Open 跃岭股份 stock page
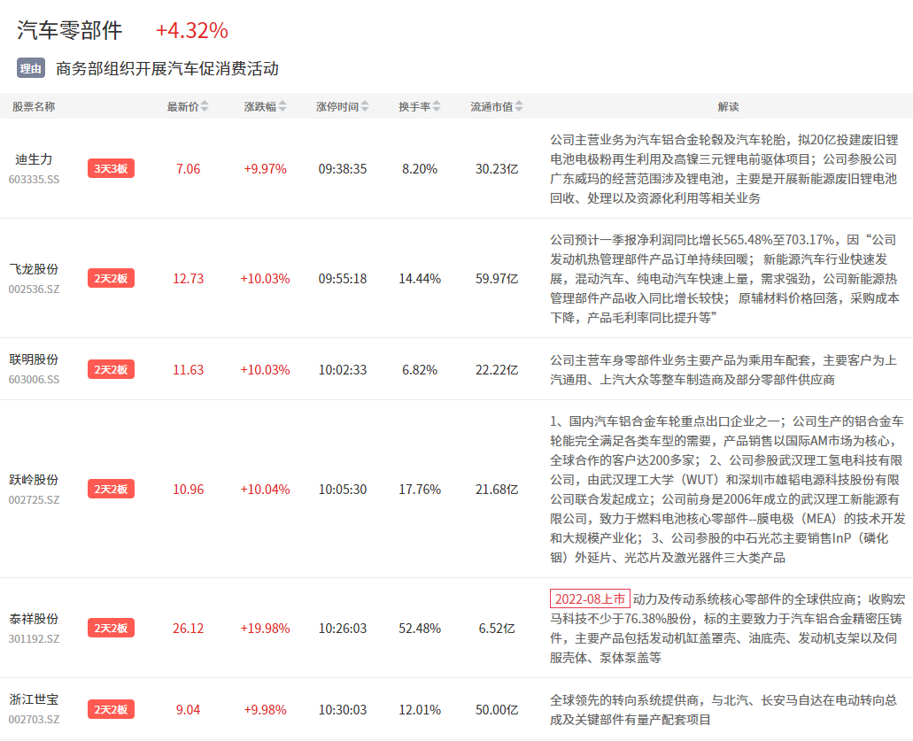Image resolution: width=913 pixels, height=741 pixels. [x=34, y=479]
